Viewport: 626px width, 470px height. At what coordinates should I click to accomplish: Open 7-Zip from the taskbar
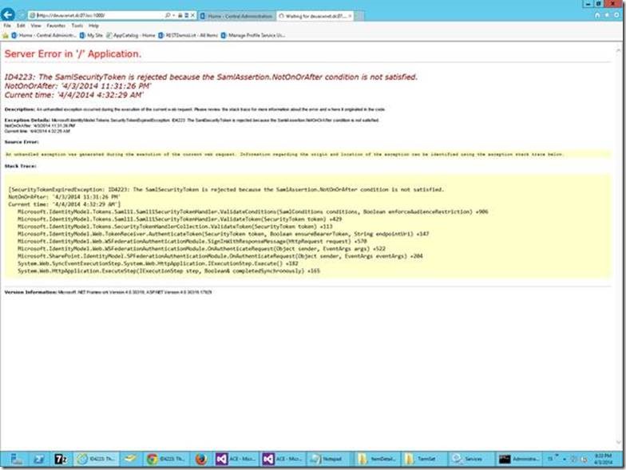61,460
